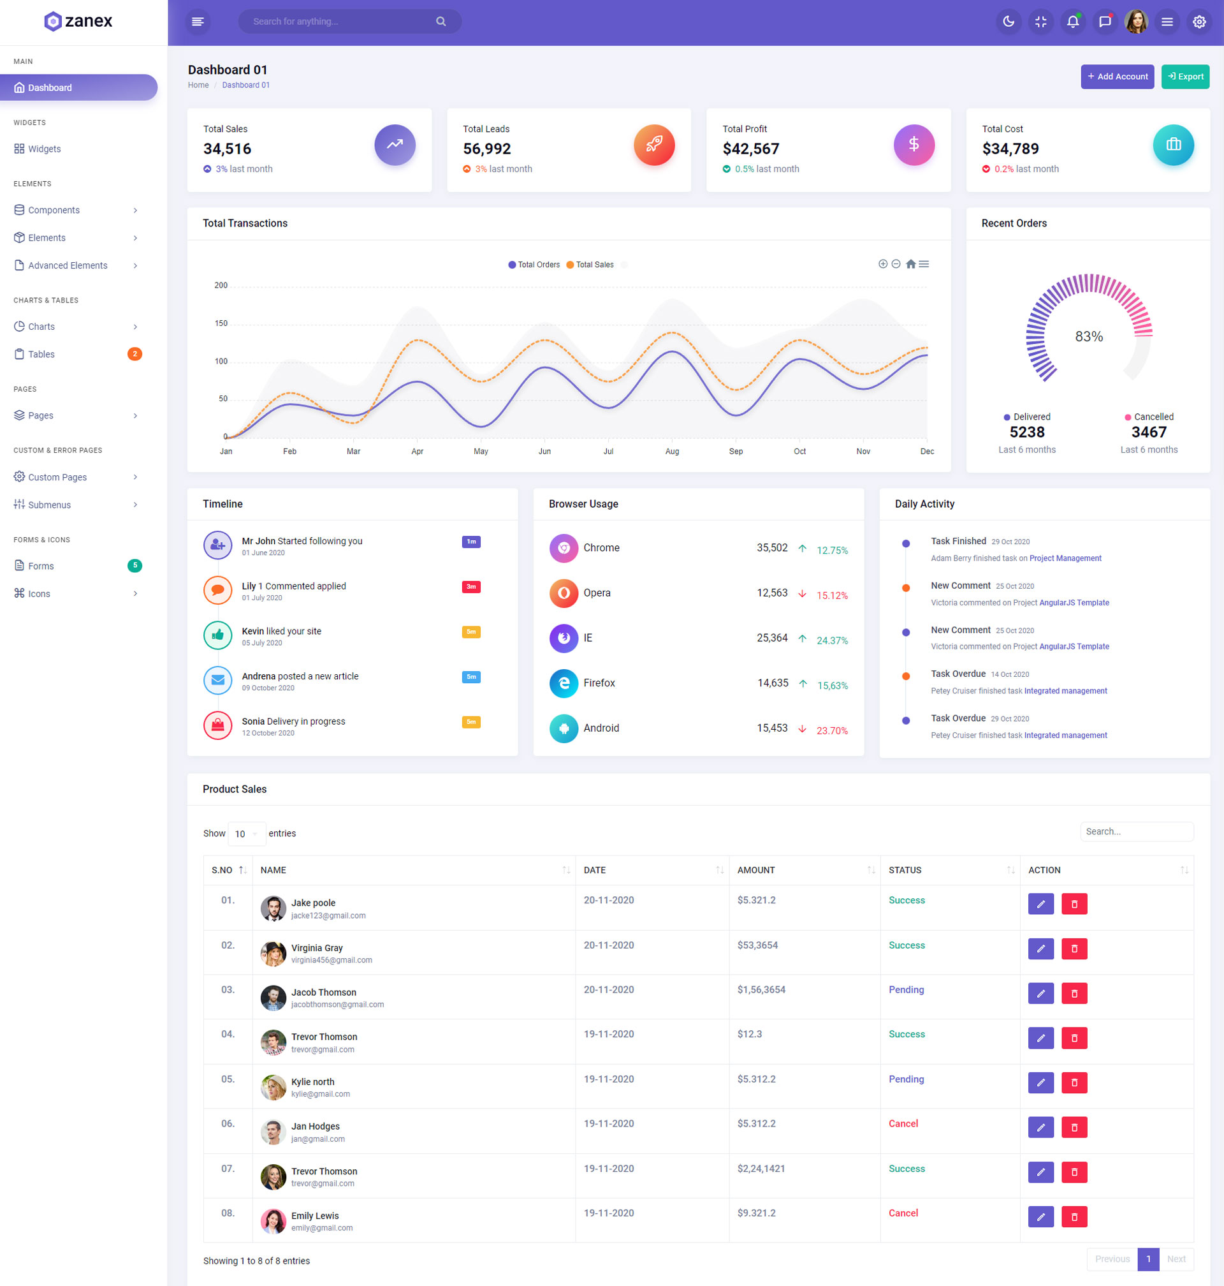The image size is (1224, 1286).
Task: Open the show entries dropdown
Action: [x=246, y=834]
